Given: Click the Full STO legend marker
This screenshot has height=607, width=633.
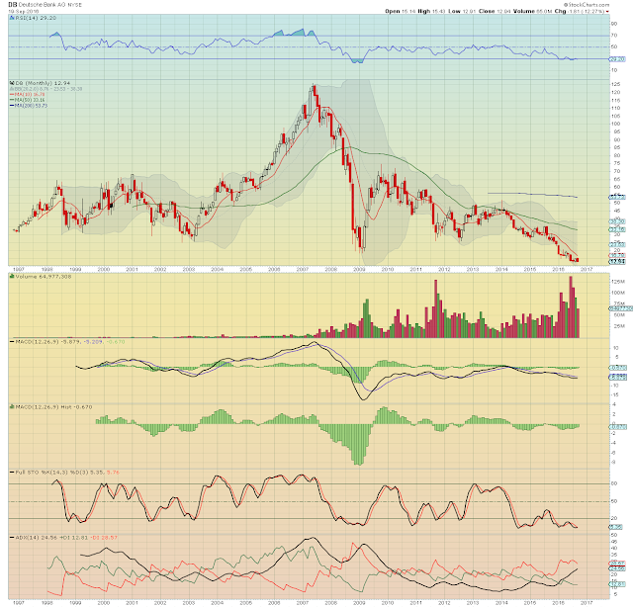Looking at the screenshot, I should pyautogui.click(x=12, y=473).
